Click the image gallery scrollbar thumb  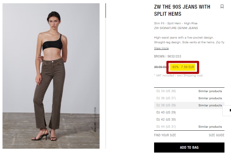[x=106, y=11]
